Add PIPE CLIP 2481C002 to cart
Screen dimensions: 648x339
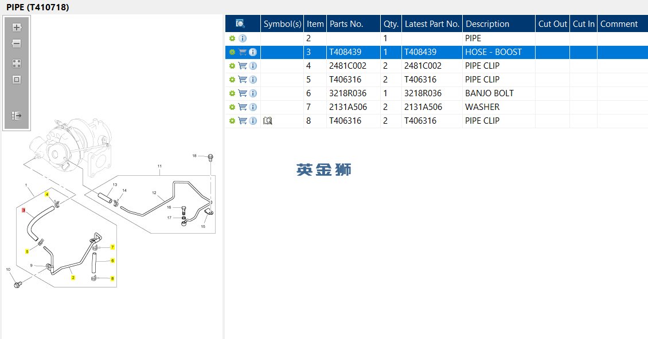tap(243, 66)
